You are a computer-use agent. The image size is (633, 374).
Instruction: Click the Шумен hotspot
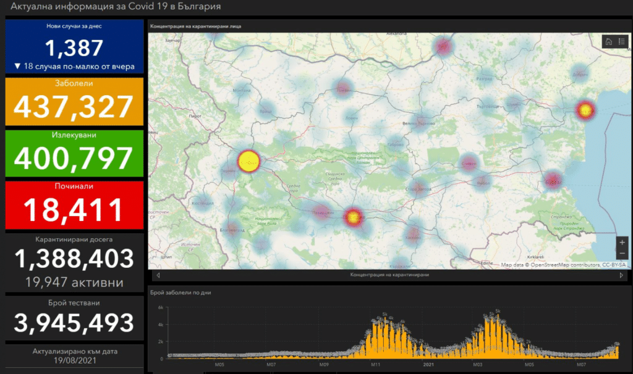coord(513,104)
